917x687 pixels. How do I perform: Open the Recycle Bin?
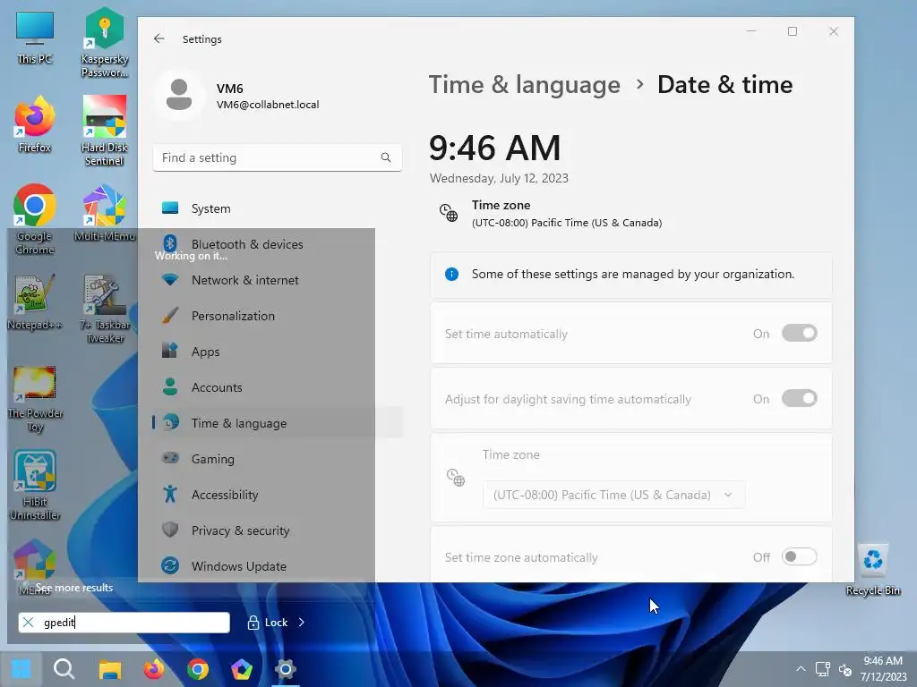click(x=872, y=570)
